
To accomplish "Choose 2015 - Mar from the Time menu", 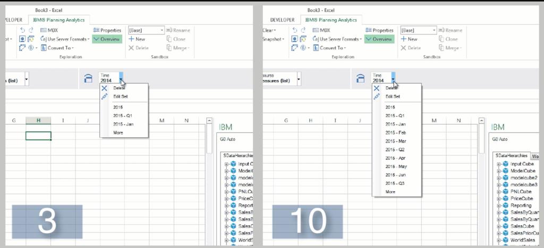I will coord(395,141).
